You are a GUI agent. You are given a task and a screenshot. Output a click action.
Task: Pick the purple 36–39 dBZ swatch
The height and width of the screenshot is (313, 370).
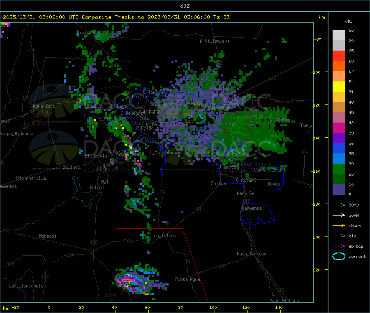[x=339, y=138]
